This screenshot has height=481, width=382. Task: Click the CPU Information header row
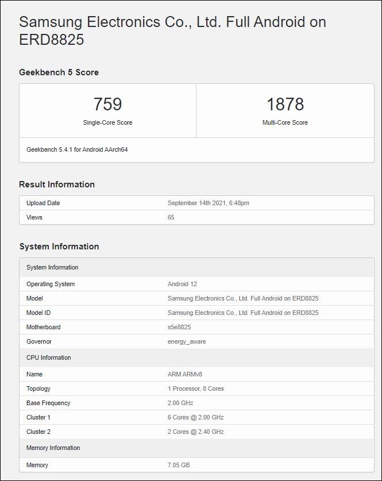coord(196,357)
